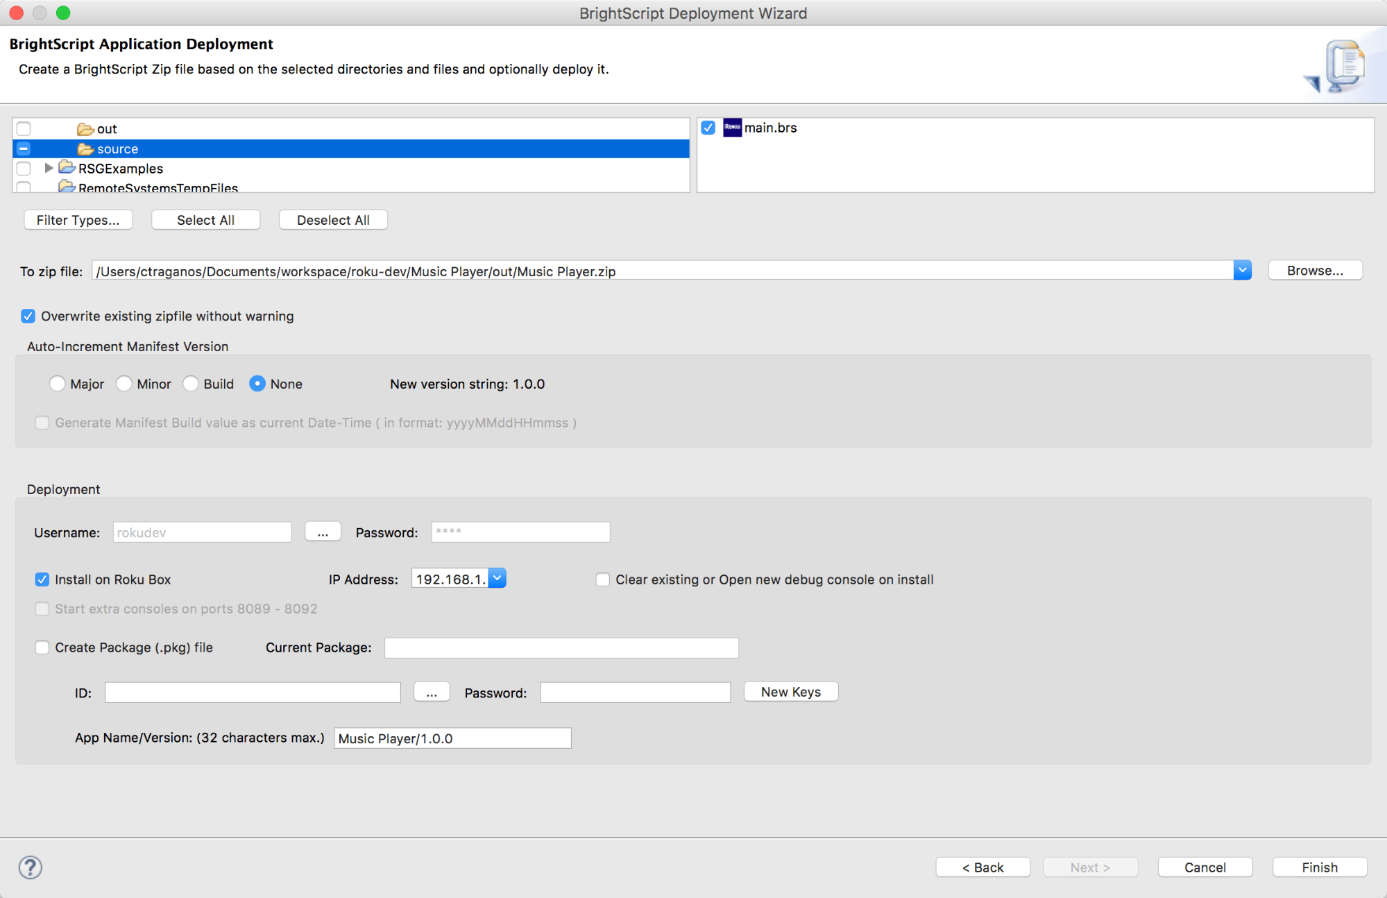The width and height of the screenshot is (1387, 898).
Task: Disable Install on Roku Box
Action: click(x=42, y=579)
